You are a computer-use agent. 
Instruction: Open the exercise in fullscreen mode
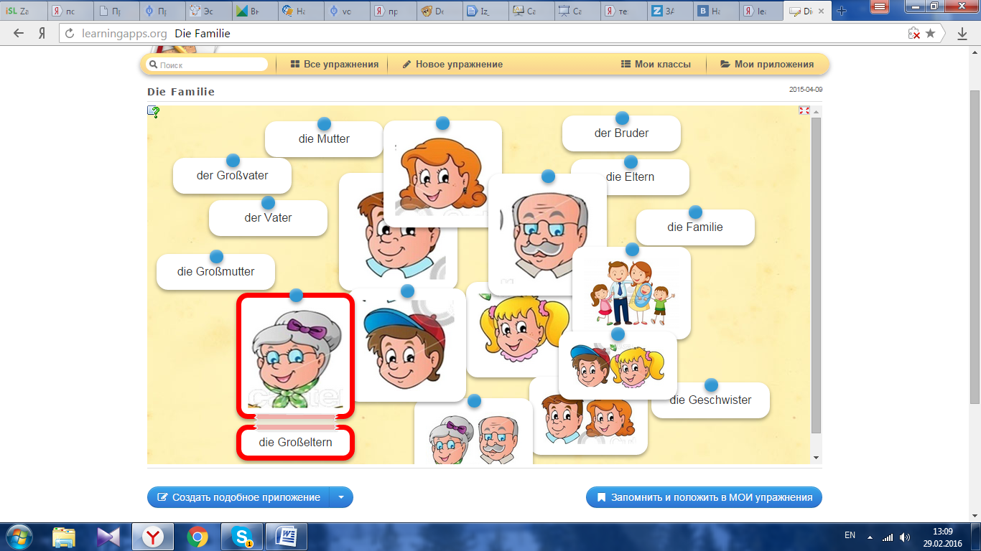pyautogui.click(x=804, y=110)
